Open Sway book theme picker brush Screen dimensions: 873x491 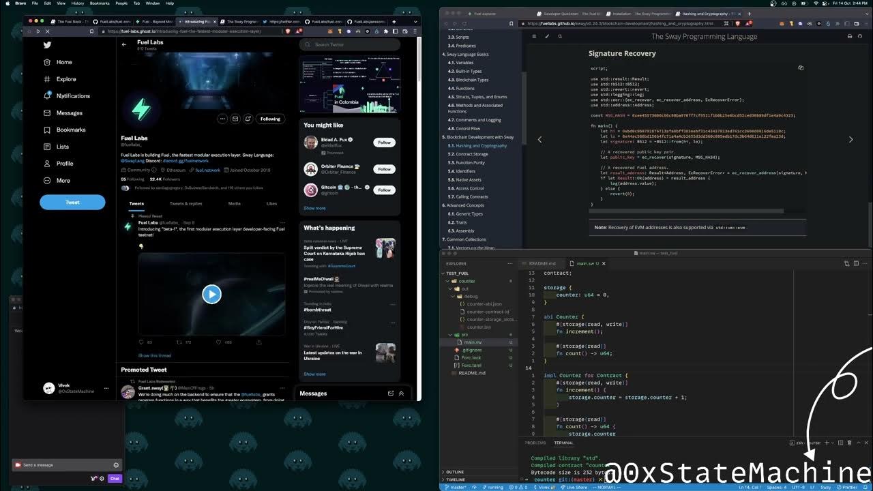click(547, 36)
